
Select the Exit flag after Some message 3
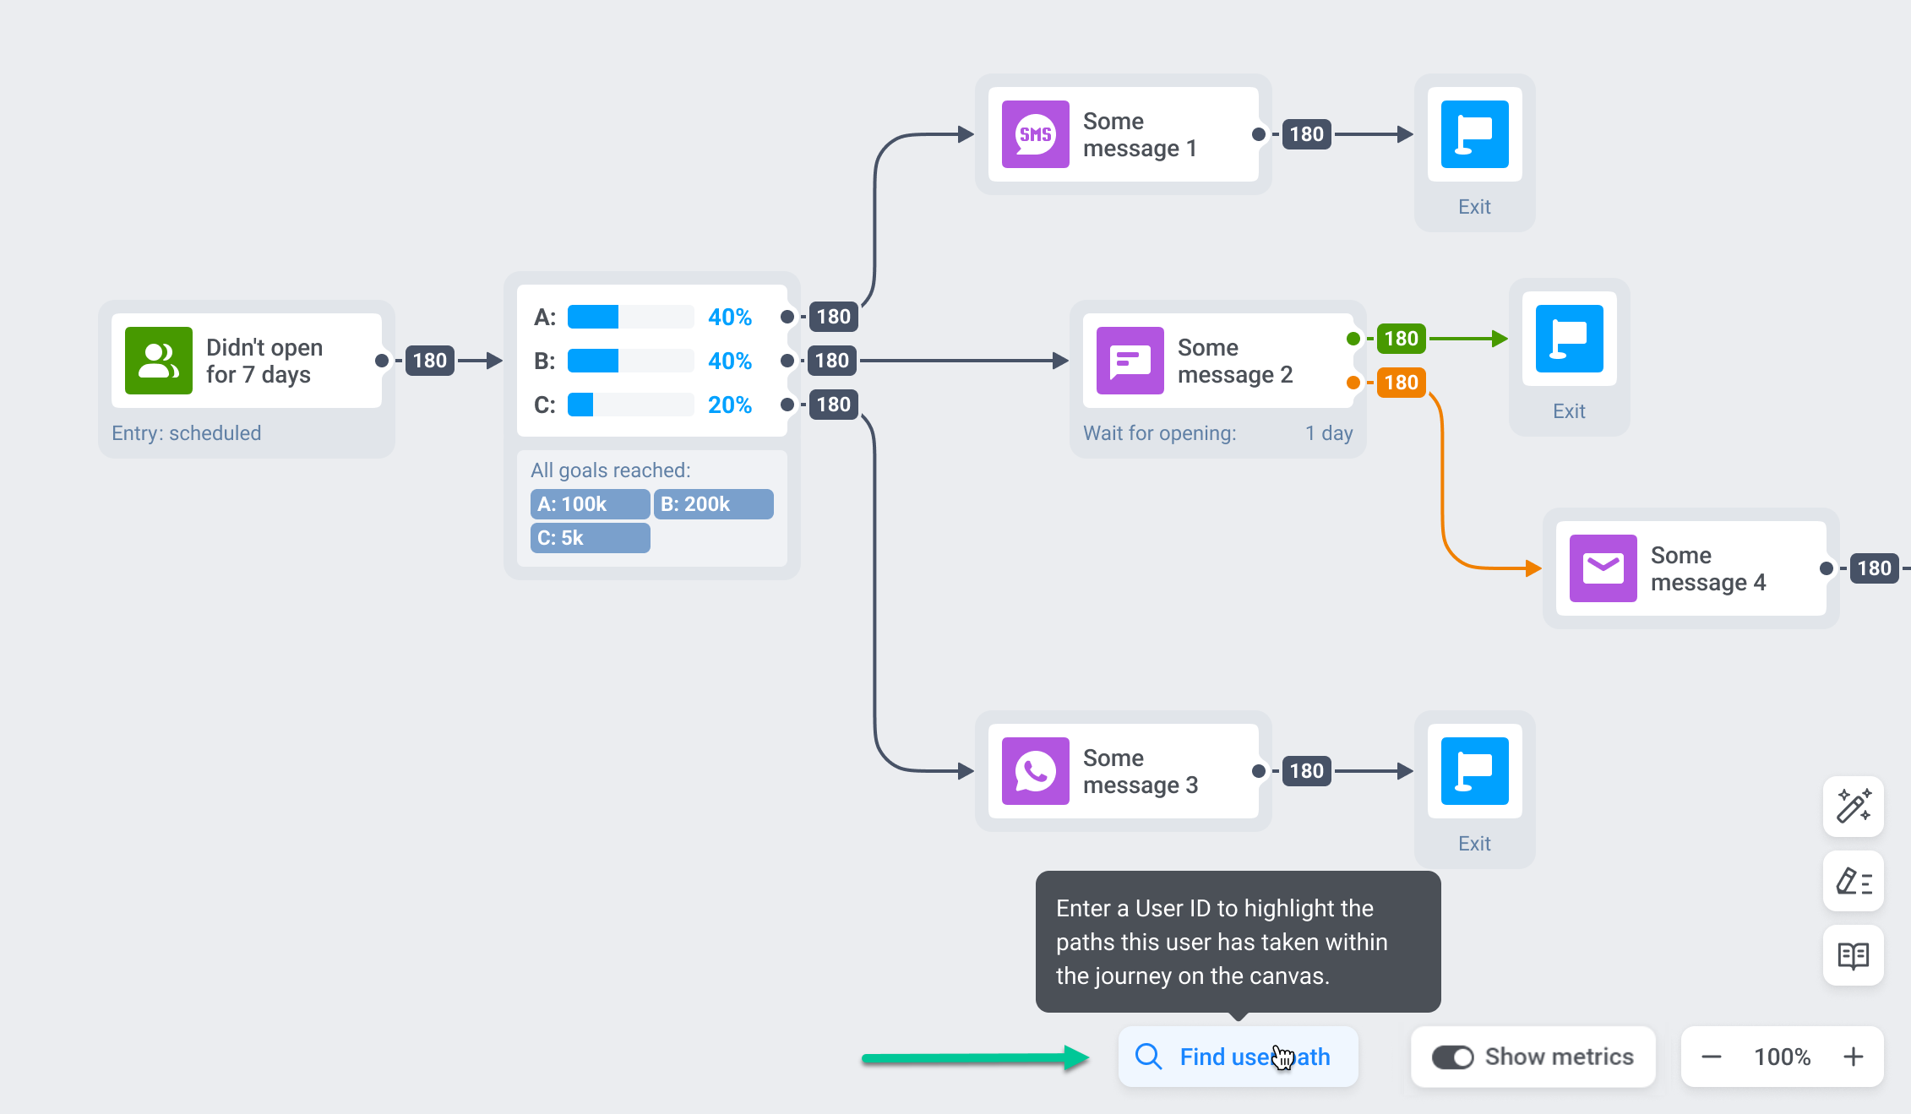[1474, 771]
